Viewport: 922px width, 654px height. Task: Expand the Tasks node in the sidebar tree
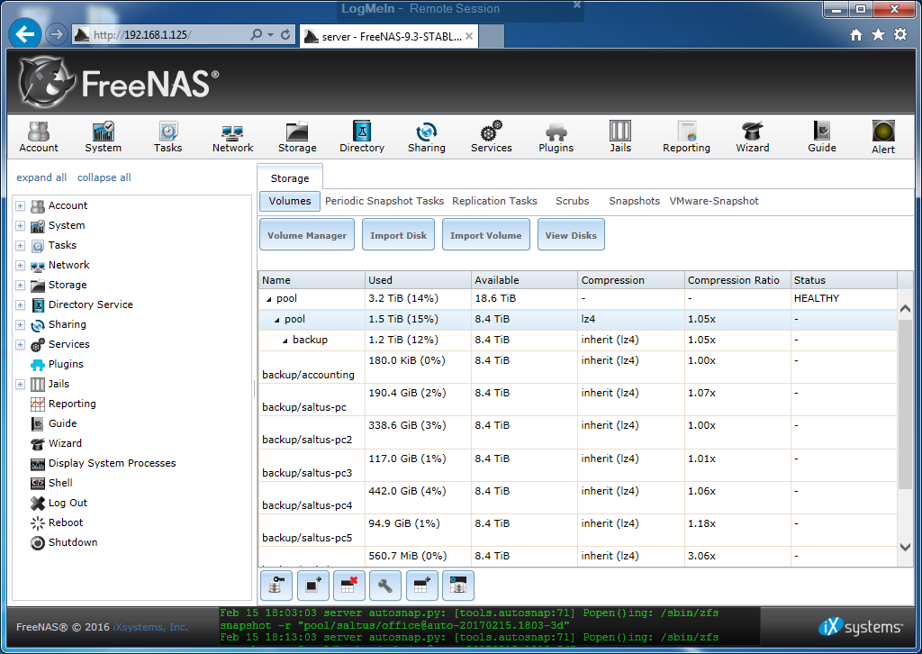point(20,246)
